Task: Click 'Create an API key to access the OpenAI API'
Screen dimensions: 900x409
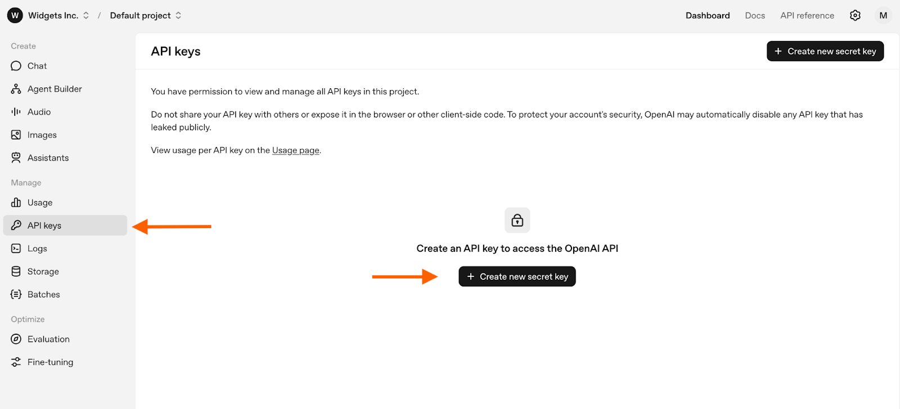Action: point(517,248)
